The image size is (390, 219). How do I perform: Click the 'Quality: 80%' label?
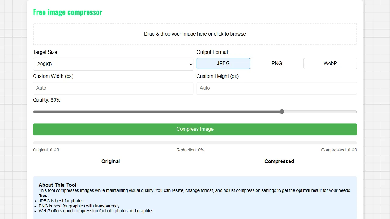(x=47, y=100)
